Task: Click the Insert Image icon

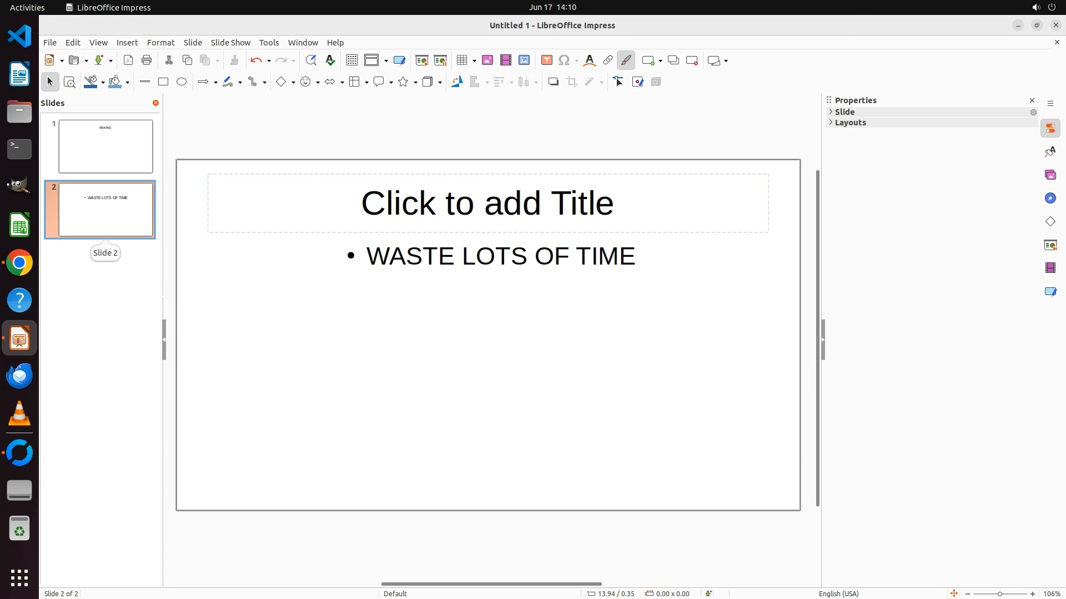Action: pos(487,60)
